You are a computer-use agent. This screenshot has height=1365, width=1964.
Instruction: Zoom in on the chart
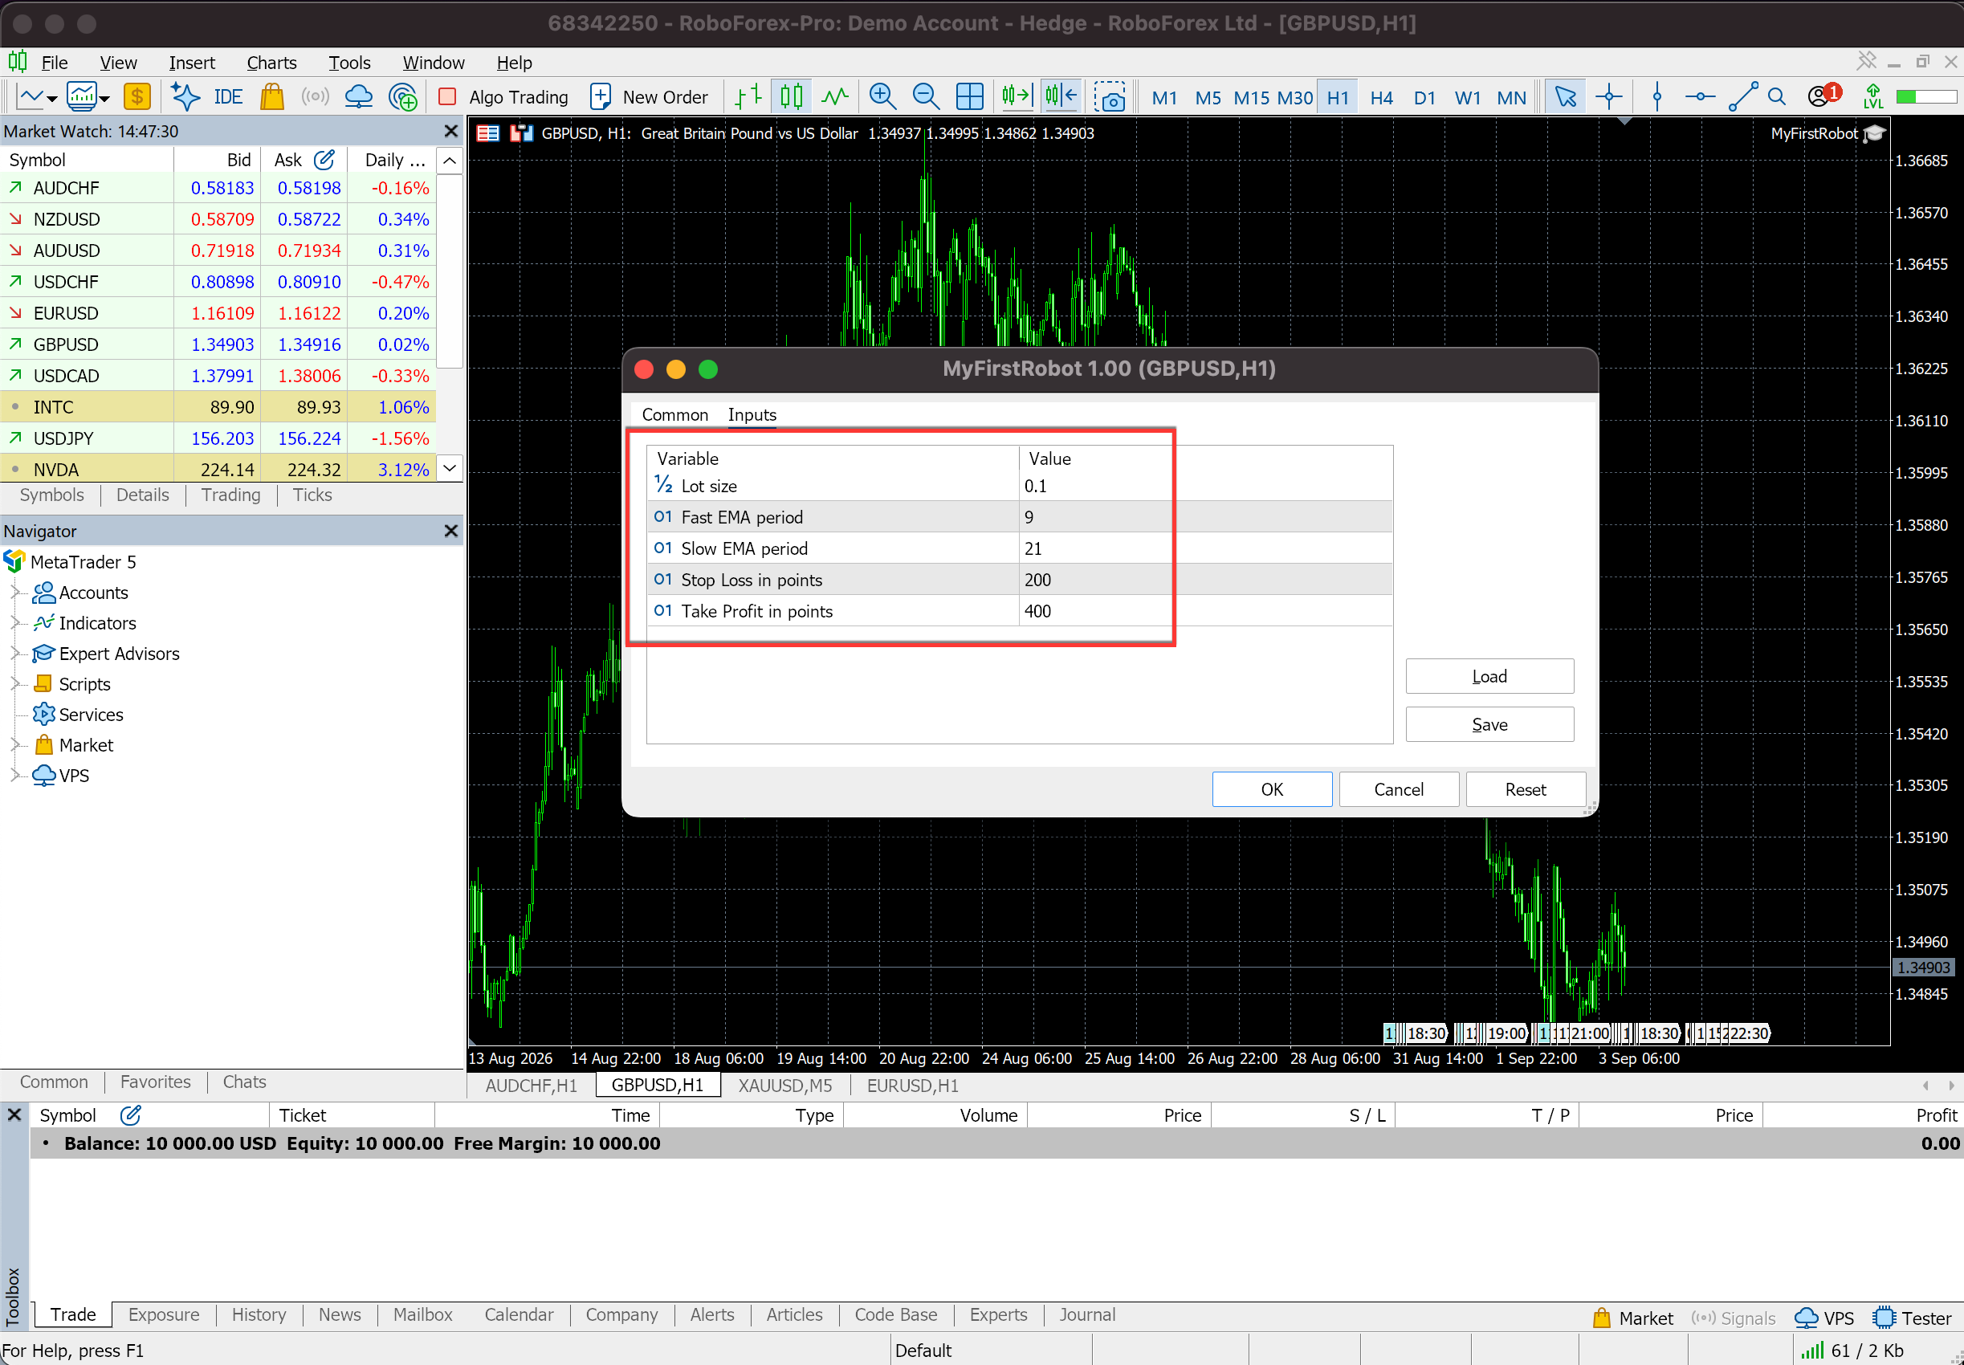pos(882,96)
